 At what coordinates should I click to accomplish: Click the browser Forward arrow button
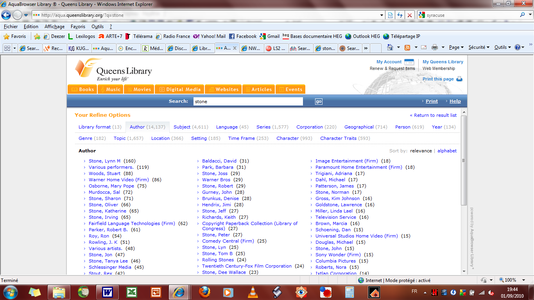(17, 15)
